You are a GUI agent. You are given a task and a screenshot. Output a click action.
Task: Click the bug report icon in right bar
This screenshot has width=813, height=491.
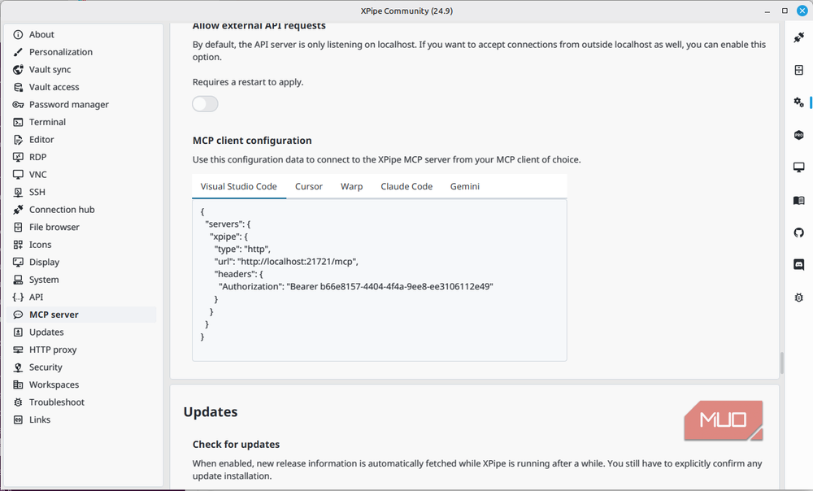coord(798,297)
